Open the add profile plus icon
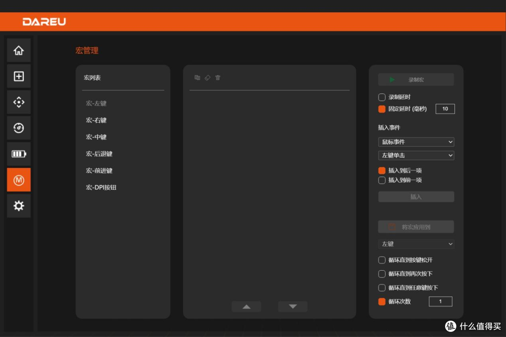The image size is (506, 337). [19, 76]
